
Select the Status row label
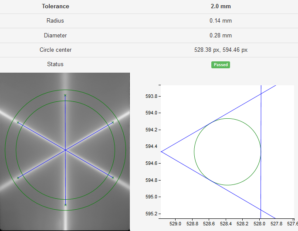pos(55,64)
